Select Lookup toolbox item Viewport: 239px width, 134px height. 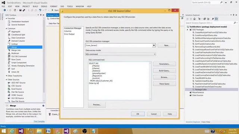[x=14, y=44]
